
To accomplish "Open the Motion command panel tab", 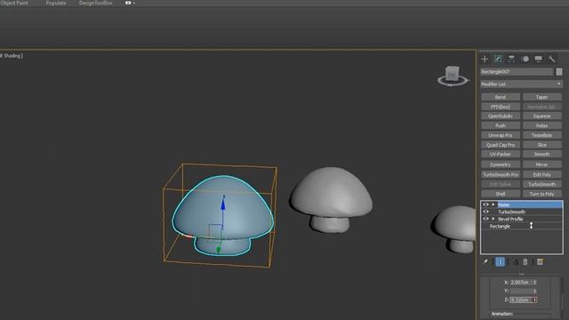I will 525,59.
